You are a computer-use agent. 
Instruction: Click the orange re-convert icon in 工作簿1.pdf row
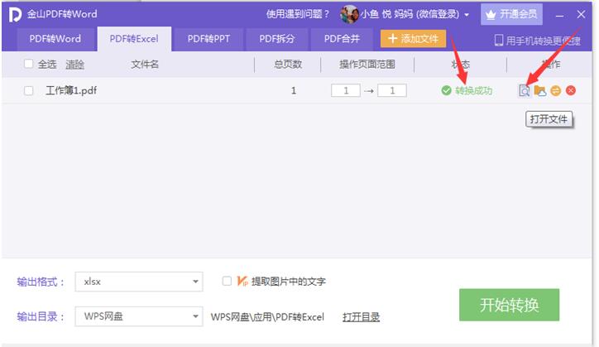tap(555, 90)
